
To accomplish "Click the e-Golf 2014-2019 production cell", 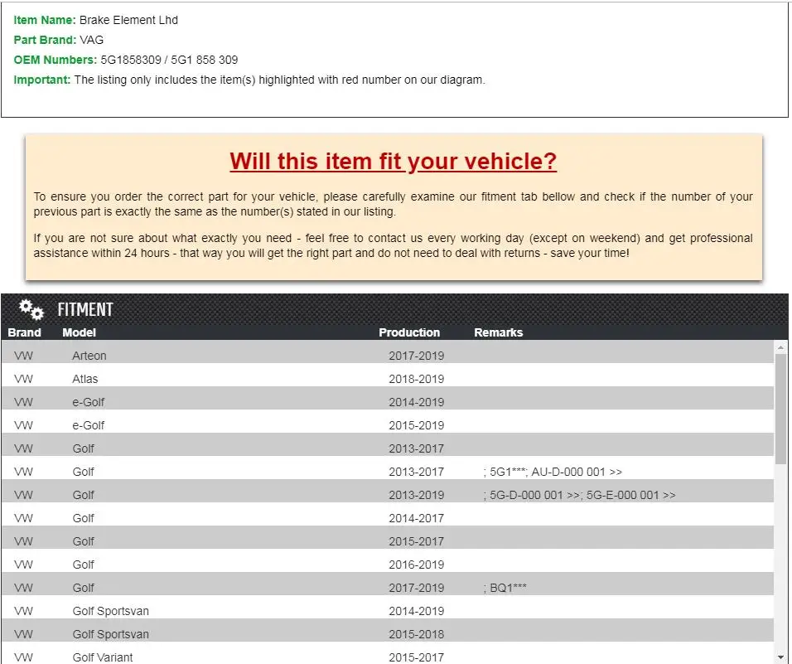I will point(416,402).
